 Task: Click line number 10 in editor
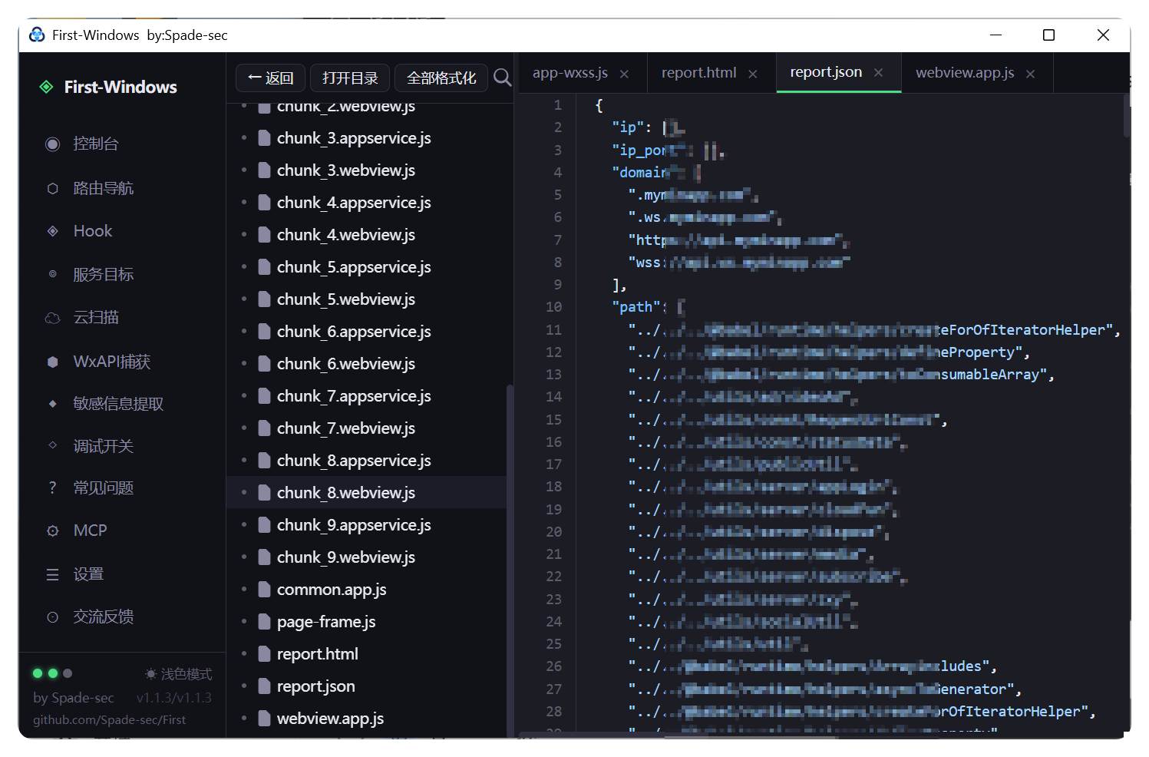click(553, 307)
